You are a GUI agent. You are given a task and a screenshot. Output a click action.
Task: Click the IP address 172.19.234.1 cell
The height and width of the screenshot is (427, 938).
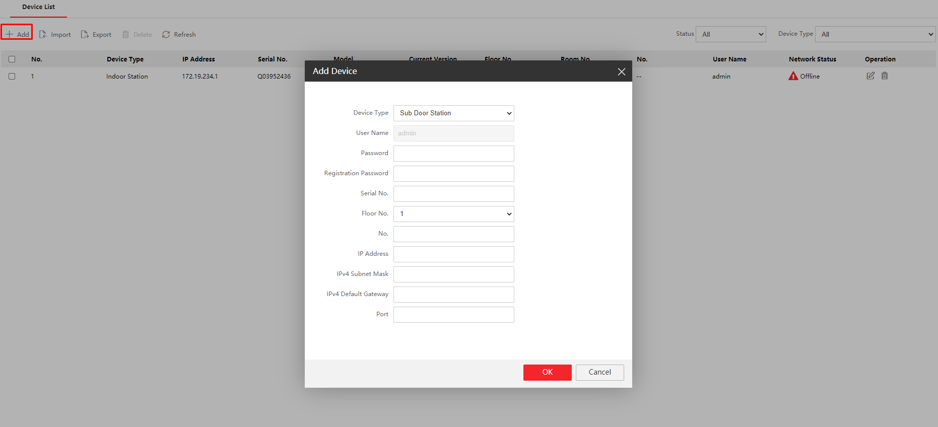(x=200, y=77)
